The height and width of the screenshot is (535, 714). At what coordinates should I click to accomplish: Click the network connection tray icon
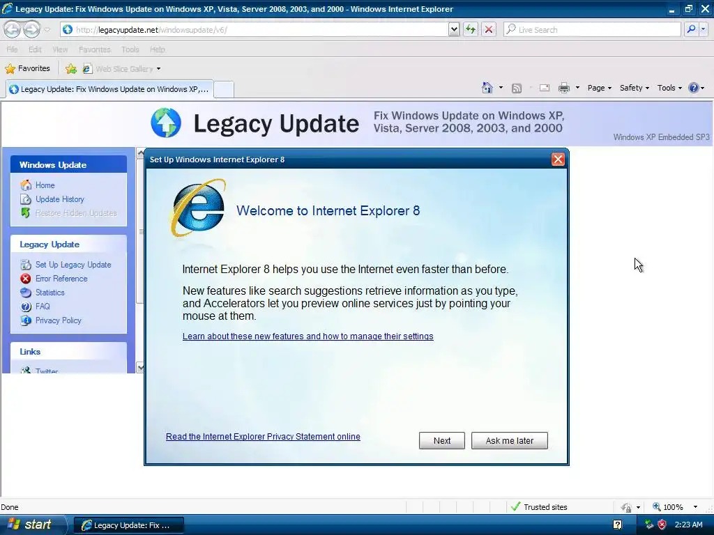649,525
